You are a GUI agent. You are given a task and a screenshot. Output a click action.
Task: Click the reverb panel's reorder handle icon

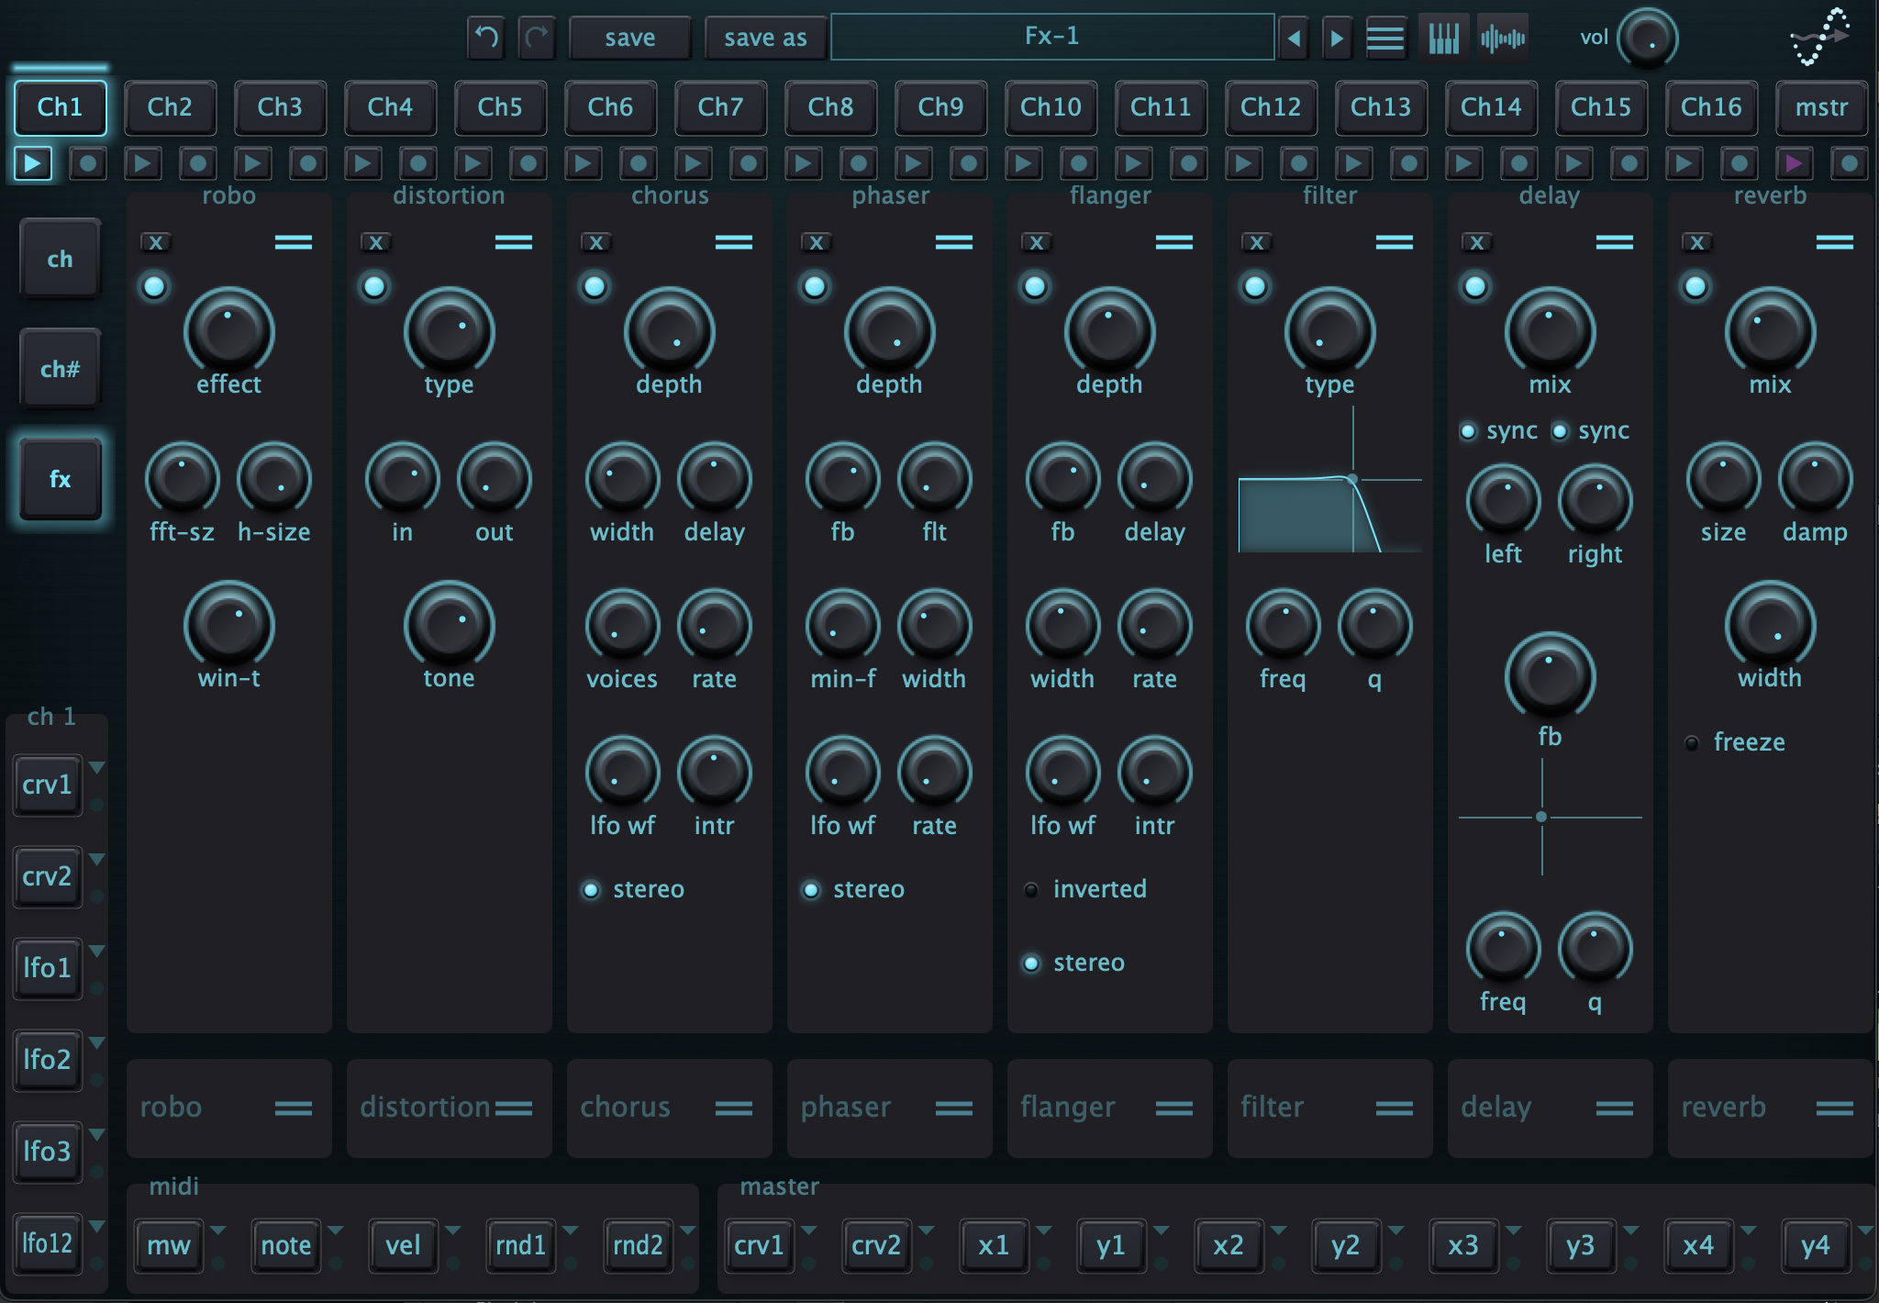[1835, 242]
